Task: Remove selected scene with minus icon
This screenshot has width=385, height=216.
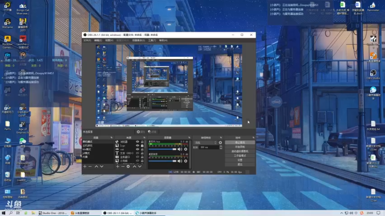Action: (x=90, y=167)
